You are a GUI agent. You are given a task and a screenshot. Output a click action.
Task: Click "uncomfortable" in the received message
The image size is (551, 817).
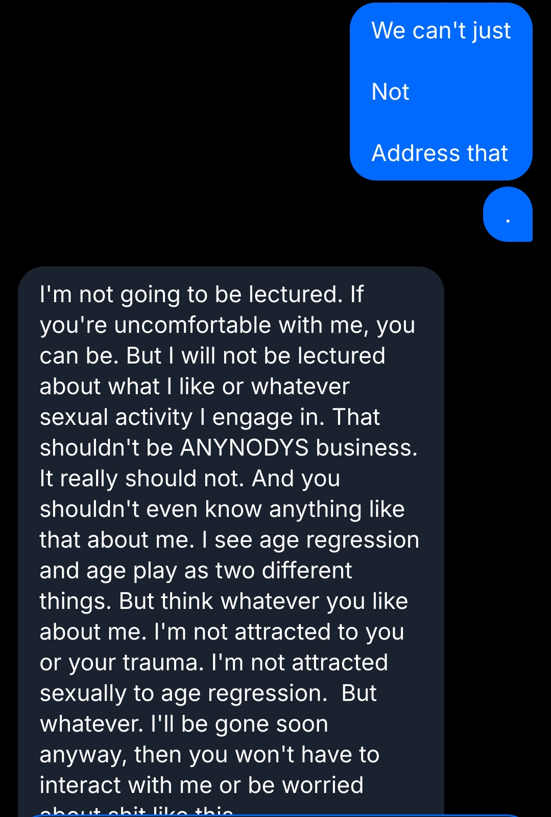193,325
